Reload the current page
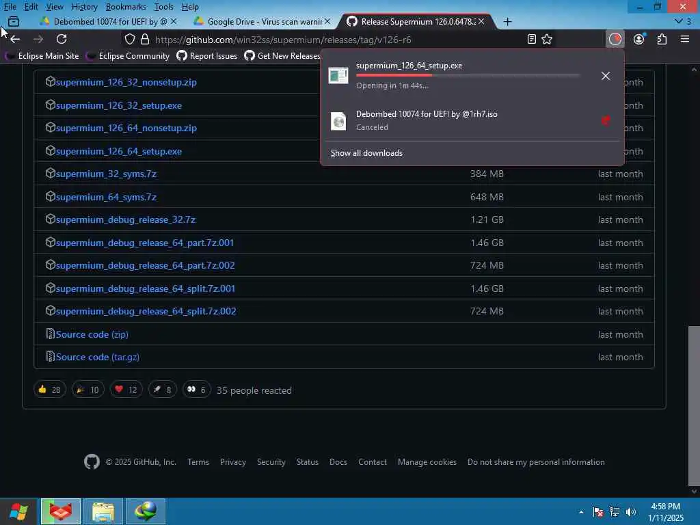Screen dimensions: 700x525 tap(62, 39)
